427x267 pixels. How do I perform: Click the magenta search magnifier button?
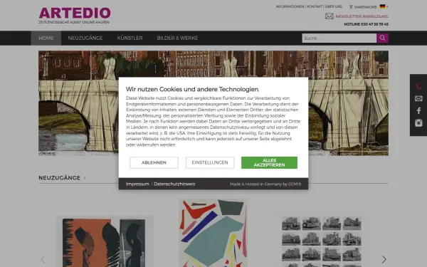pos(382,38)
